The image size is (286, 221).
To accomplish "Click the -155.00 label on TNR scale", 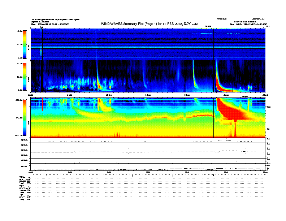I will click(x=19, y=135).
